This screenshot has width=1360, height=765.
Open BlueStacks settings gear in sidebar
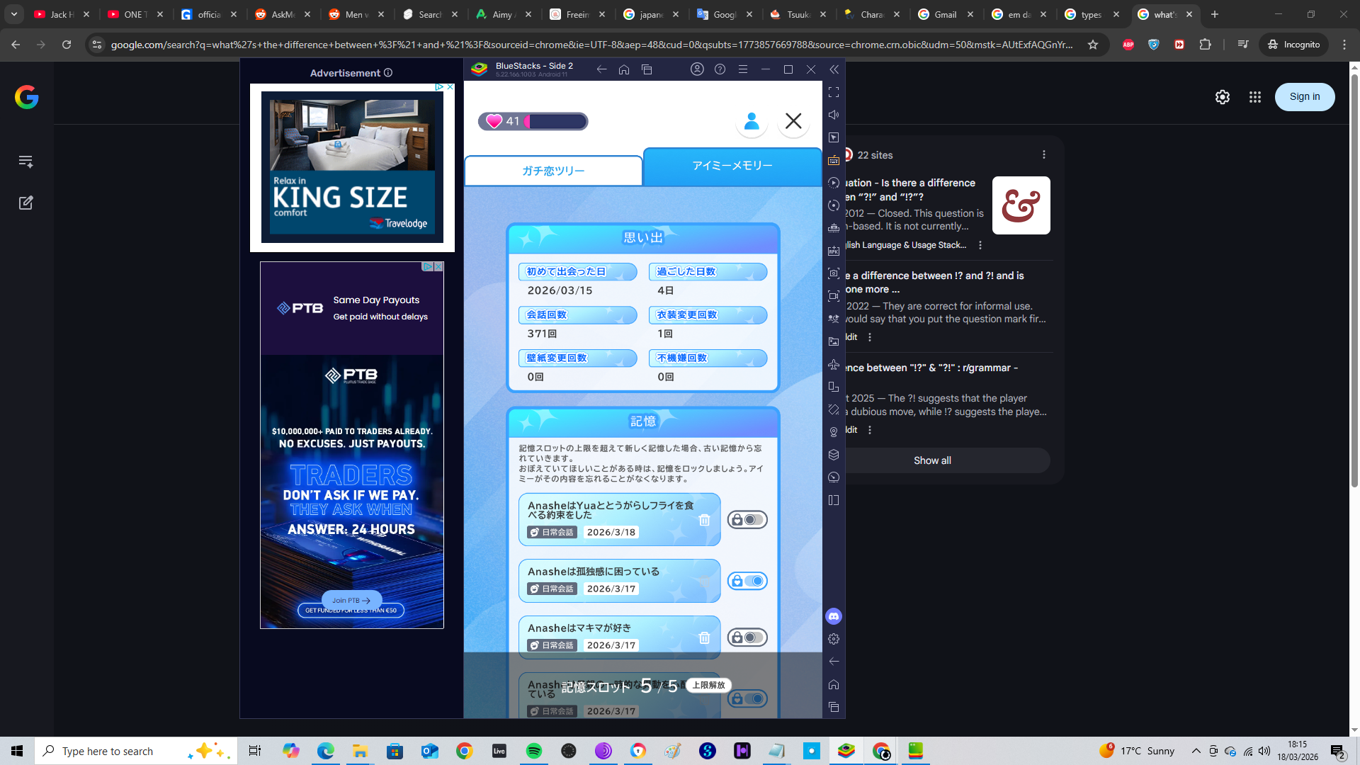click(x=834, y=639)
